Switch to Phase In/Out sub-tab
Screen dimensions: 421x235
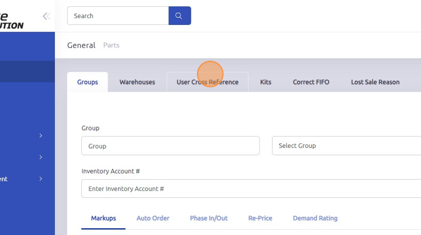tap(209, 218)
